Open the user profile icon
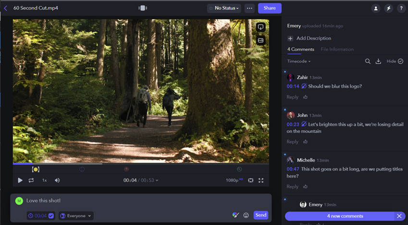Image resolution: width=408 pixels, height=225 pixels. tap(376, 8)
